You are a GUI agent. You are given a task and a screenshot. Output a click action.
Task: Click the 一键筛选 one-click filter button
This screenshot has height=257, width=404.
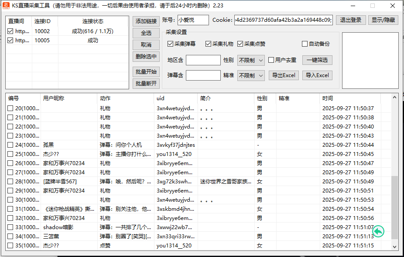coord(316,60)
